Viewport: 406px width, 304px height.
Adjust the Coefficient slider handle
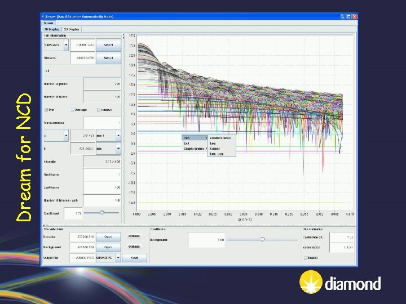pyautogui.click(x=101, y=213)
